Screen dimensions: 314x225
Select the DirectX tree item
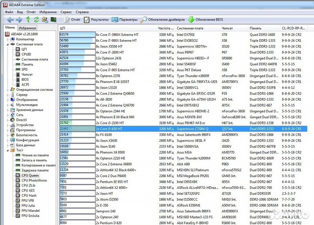click(19, 120)
